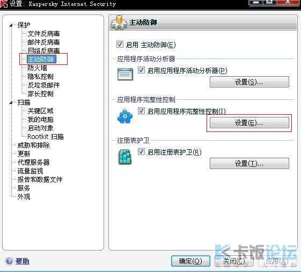The width and height of the screenshot is (301, 272).
Task: Open the Rootkit 扫描 tree item
Action: (45, 136)
